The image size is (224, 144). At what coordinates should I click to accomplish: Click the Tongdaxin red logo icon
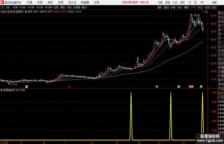point(2,2)
